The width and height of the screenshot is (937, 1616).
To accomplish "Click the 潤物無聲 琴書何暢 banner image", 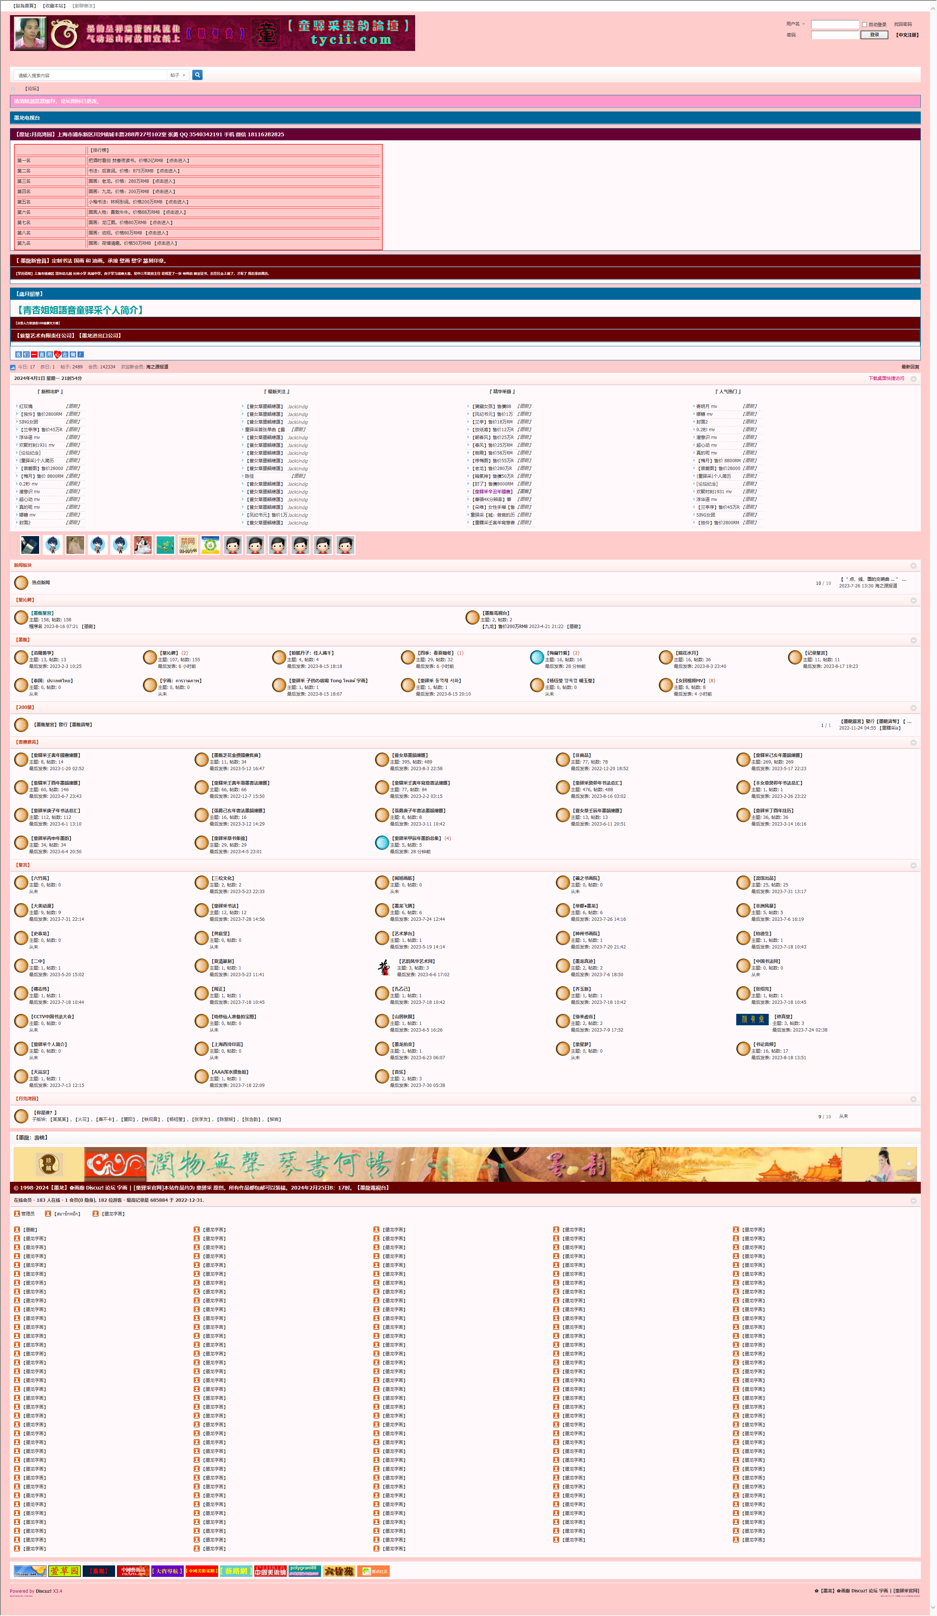I will pos(269,1164).
